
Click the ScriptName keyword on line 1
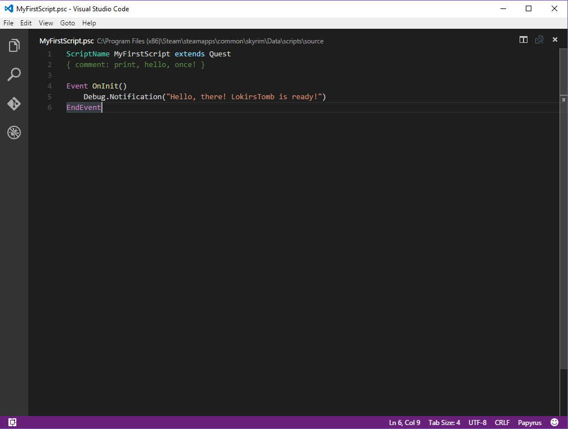(88, 54)
